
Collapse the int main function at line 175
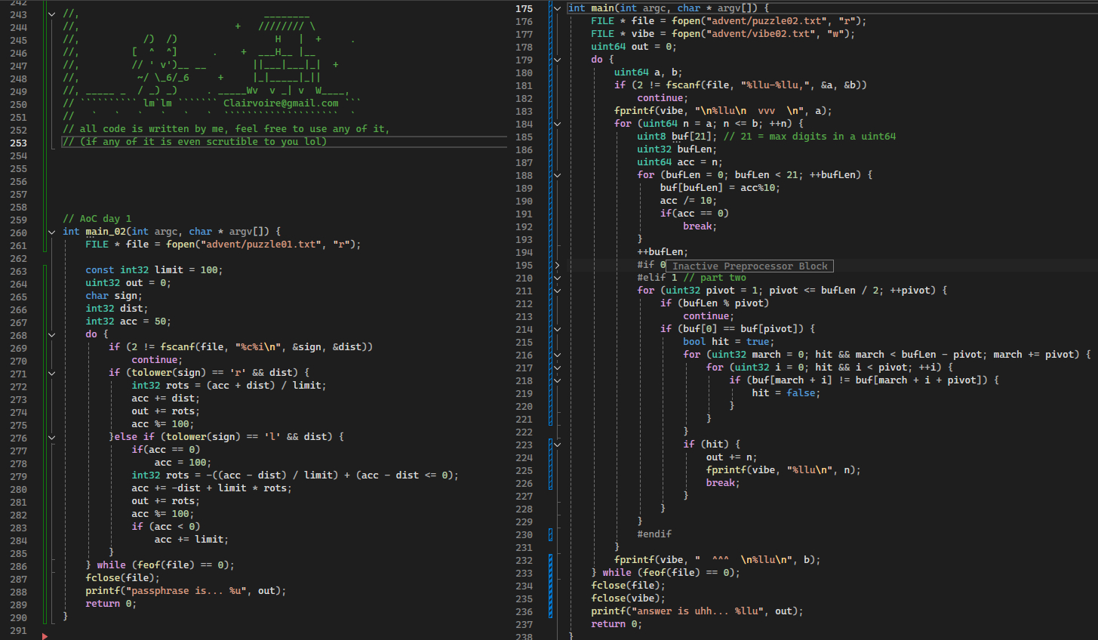pyautogui.click(x=557, y=8)
